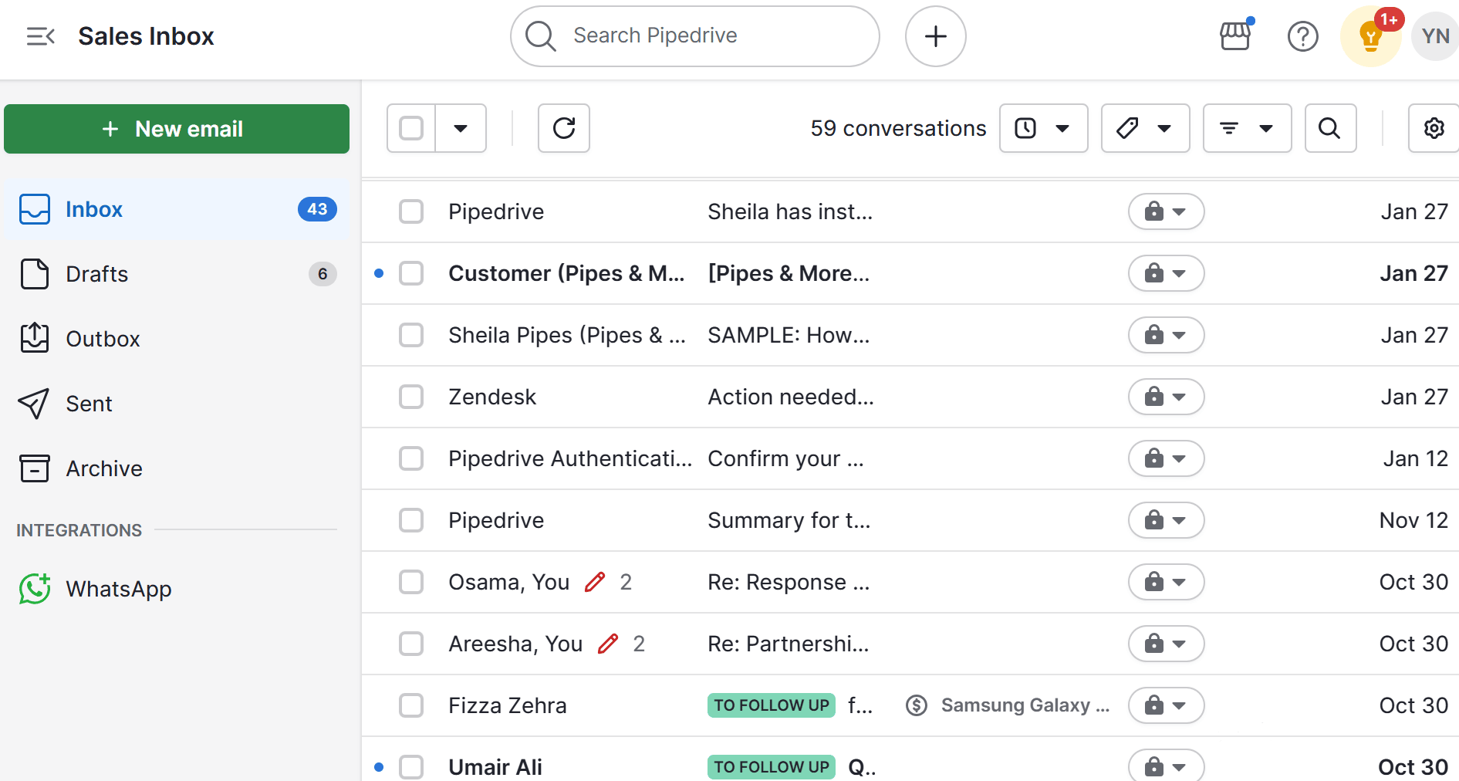Open the WhatsApp integration
The image size is (1459, 781).
coord(177,589)
